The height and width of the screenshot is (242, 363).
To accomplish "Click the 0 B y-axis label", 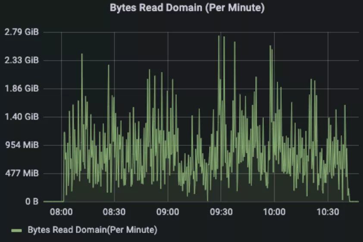I will coord(31,201).
